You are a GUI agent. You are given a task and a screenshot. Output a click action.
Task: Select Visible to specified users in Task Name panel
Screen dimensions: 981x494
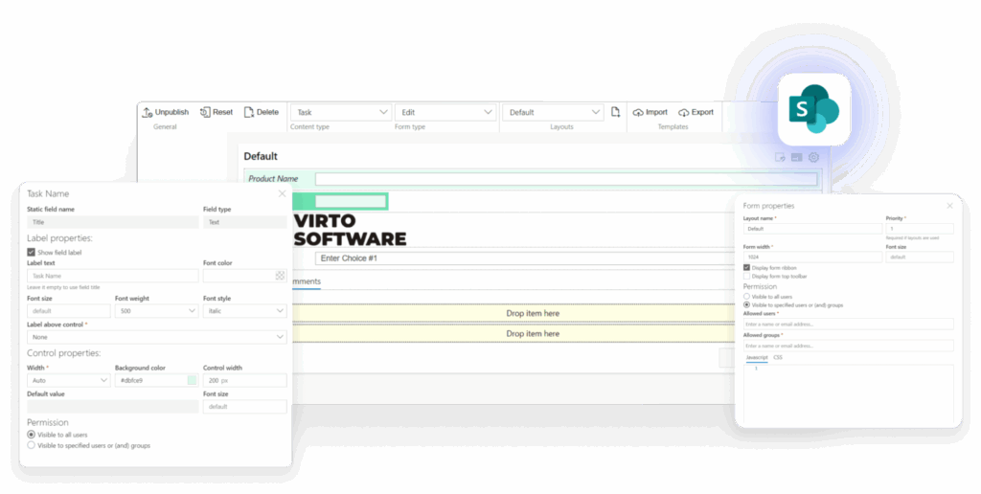tap(32, 445)
